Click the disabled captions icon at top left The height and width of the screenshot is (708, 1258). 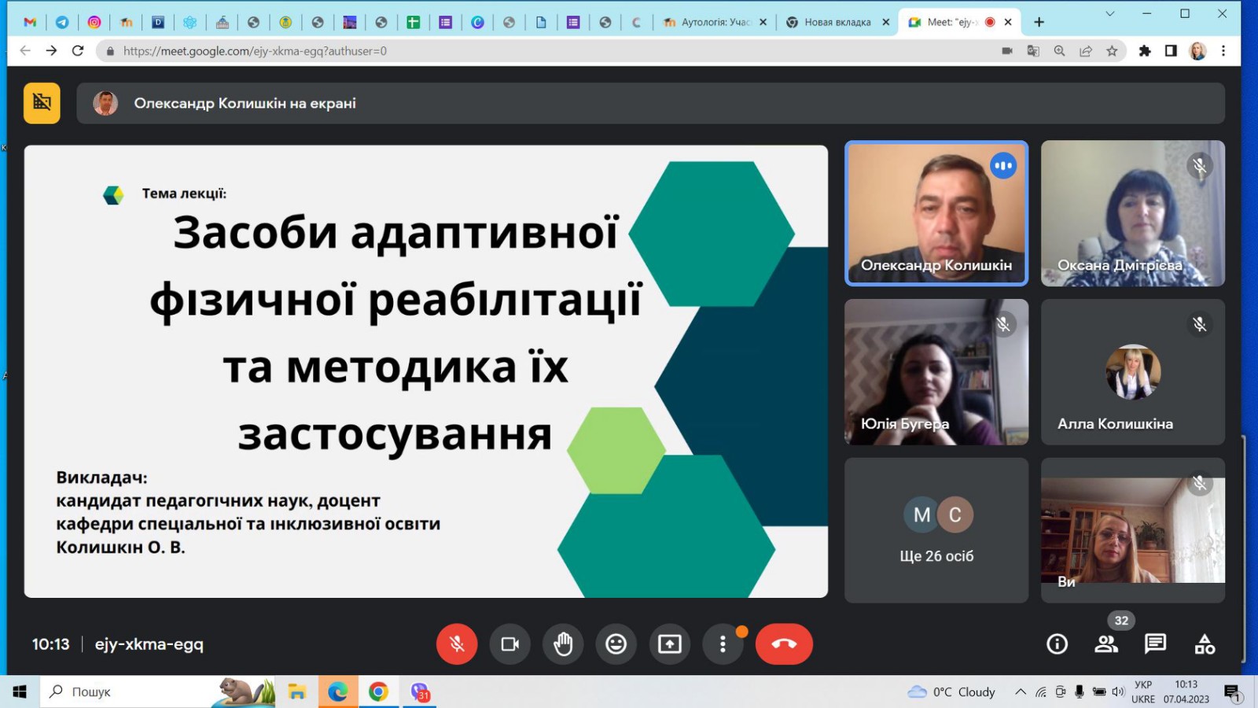coord(42,103)
